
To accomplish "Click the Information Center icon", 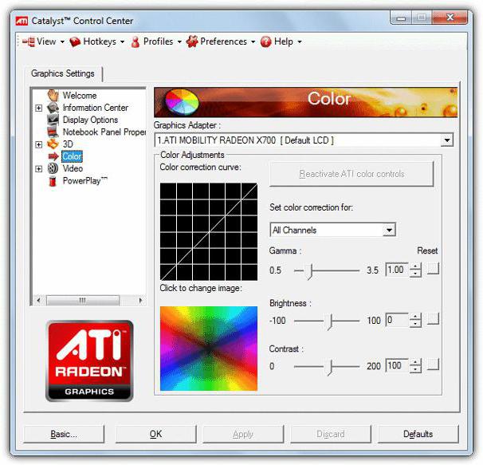I will tap(53, 108).
